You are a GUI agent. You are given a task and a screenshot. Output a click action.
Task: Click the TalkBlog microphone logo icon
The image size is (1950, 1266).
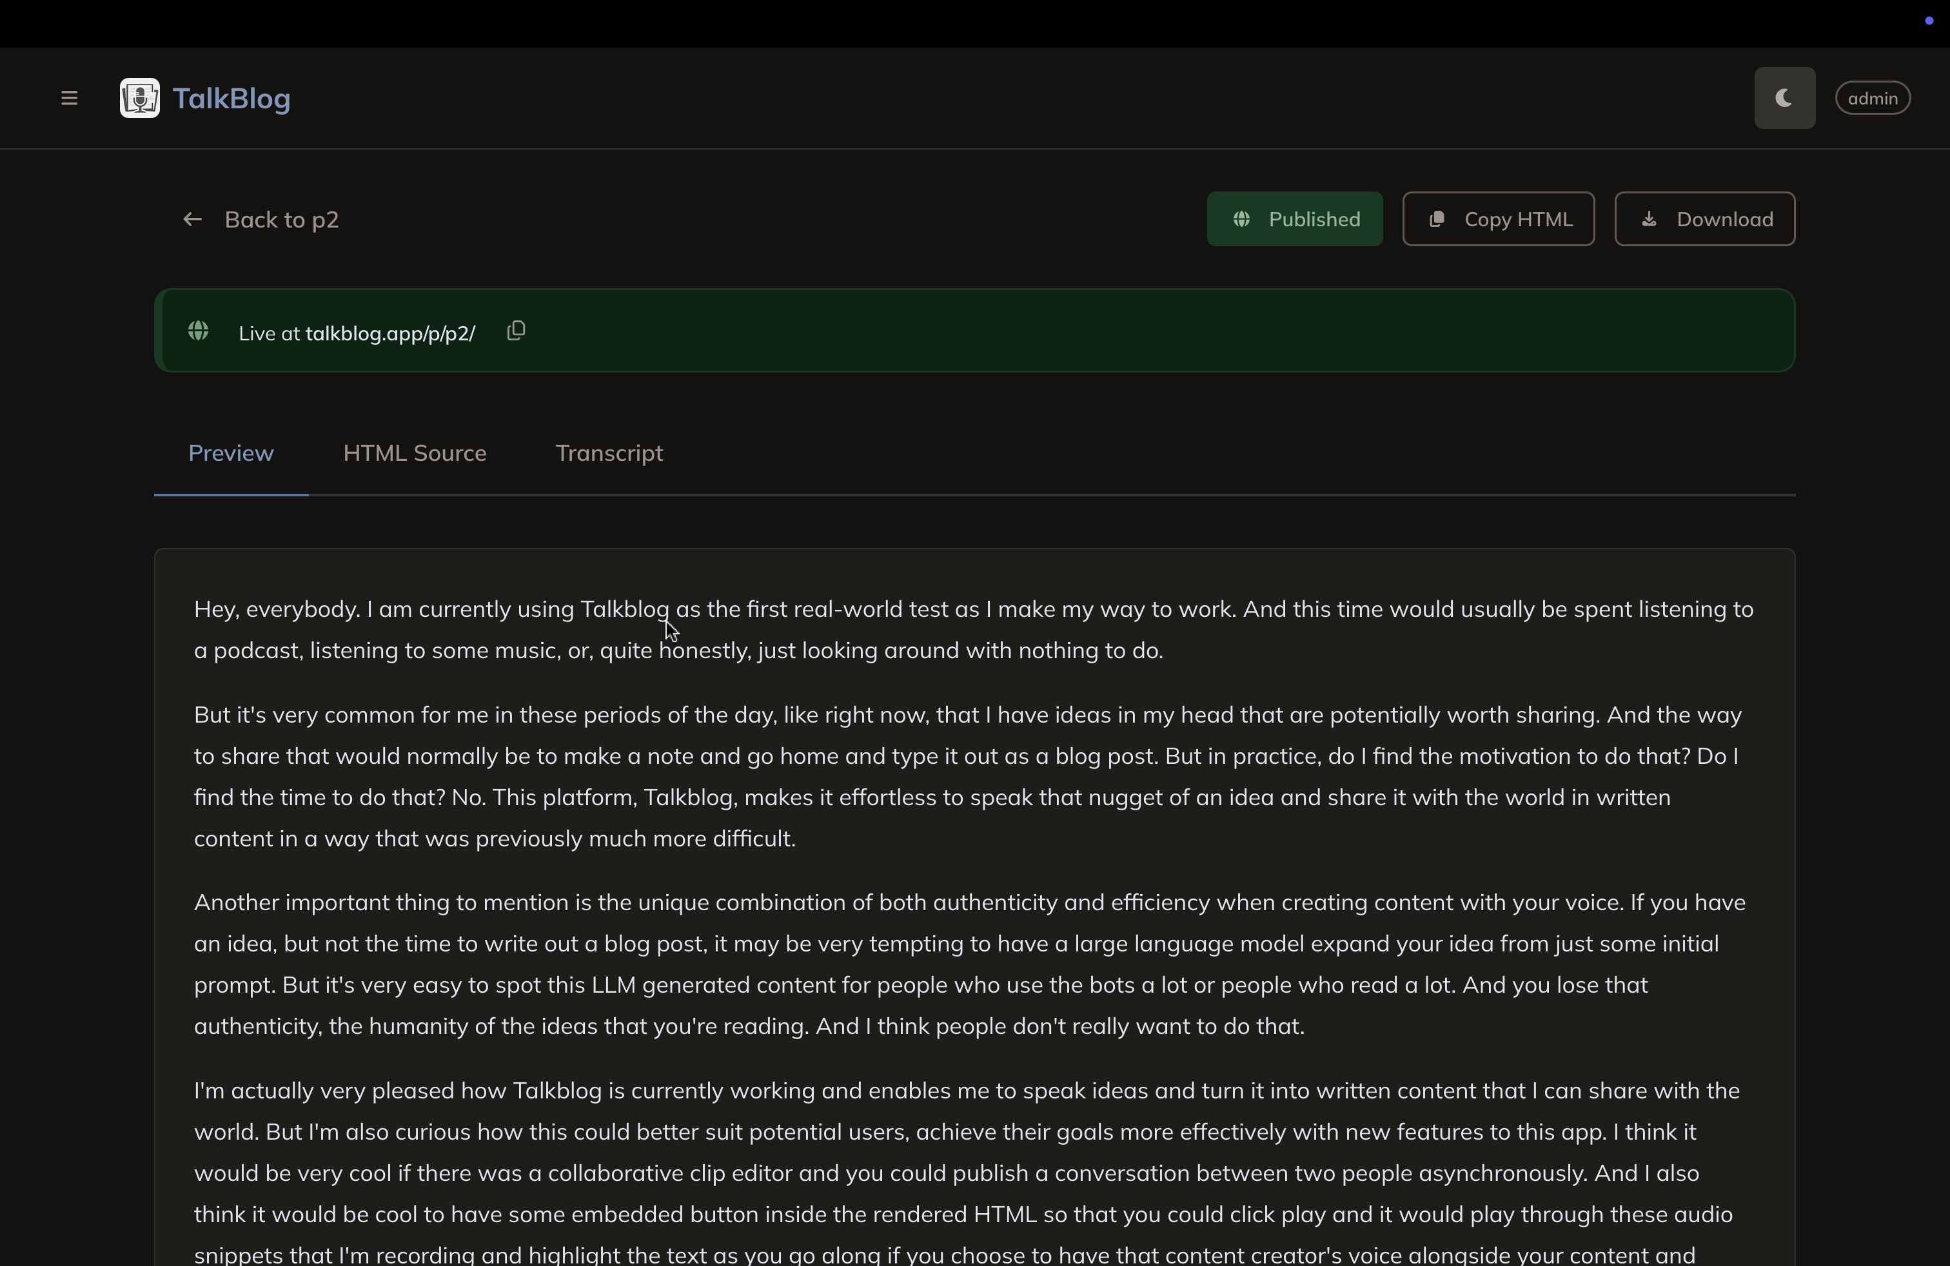[139, 97]
